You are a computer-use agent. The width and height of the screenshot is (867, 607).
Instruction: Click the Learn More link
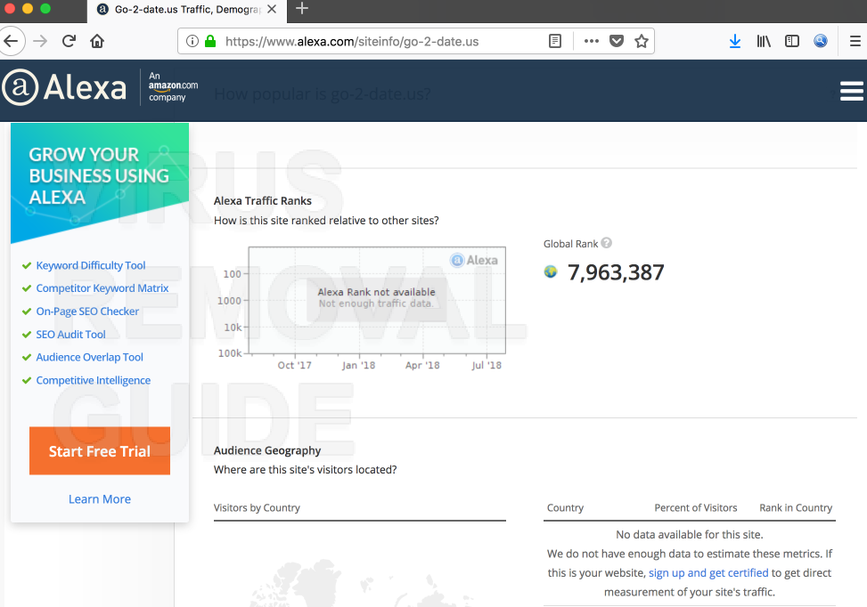[100, 499]
